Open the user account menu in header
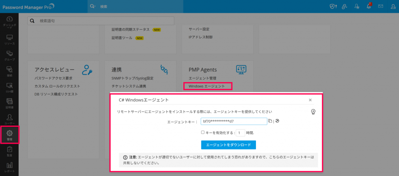This screenshot has height=176, width=399. [x=393, y=7]
